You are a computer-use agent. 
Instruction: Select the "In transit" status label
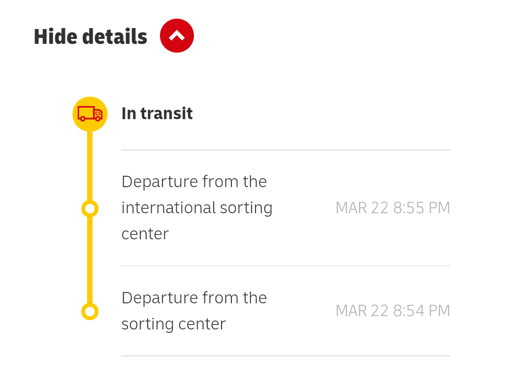click(x=157, y=114)
